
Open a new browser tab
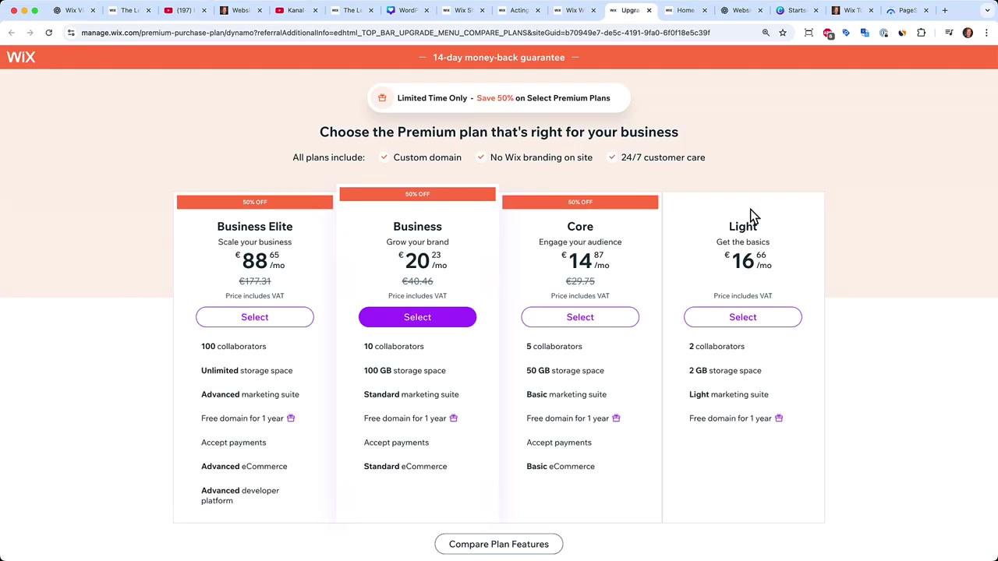click(x=945, y=10)
